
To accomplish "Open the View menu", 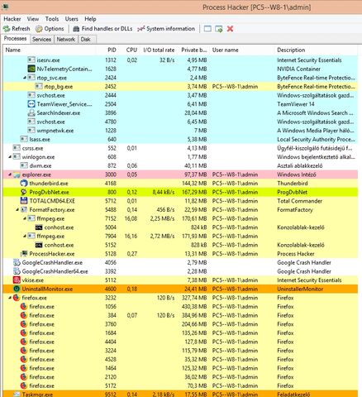I will coord(33,19).
